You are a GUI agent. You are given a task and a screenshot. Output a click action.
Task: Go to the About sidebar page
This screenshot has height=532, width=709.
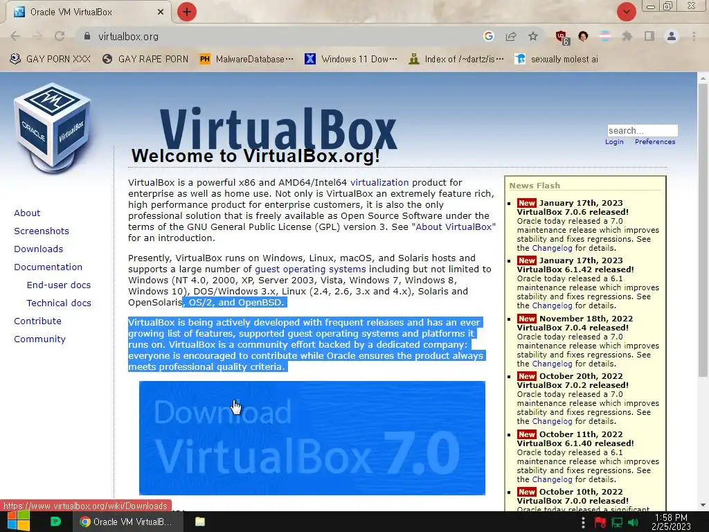coord(27,213)
